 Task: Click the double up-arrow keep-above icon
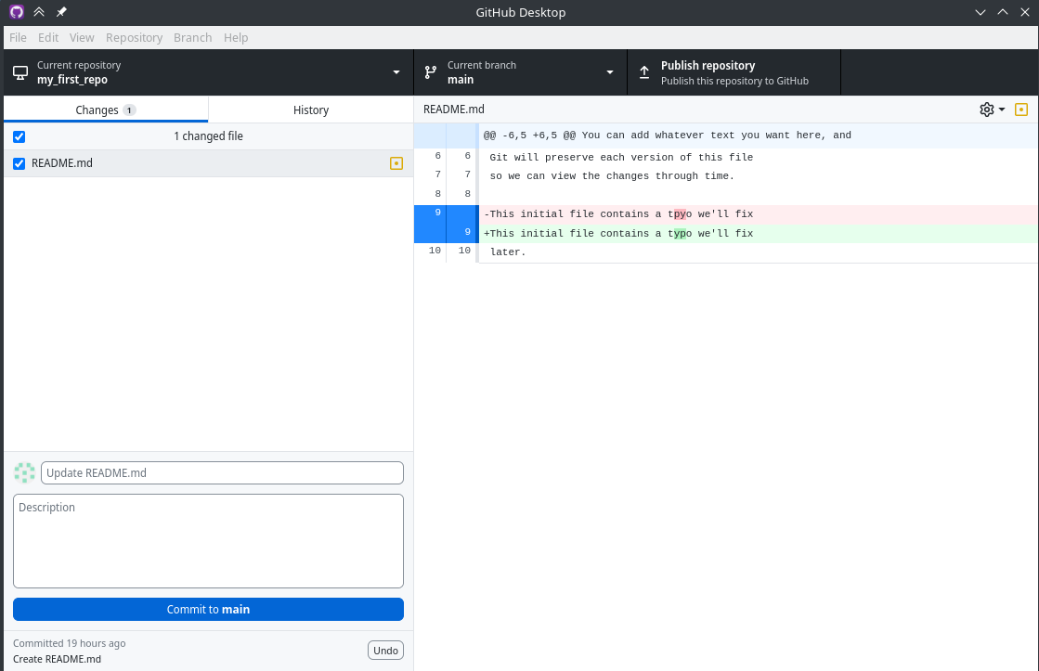click(39, 12)
